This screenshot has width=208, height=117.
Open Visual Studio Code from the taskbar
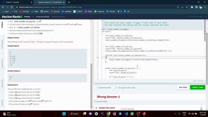[x=126, y=114]
